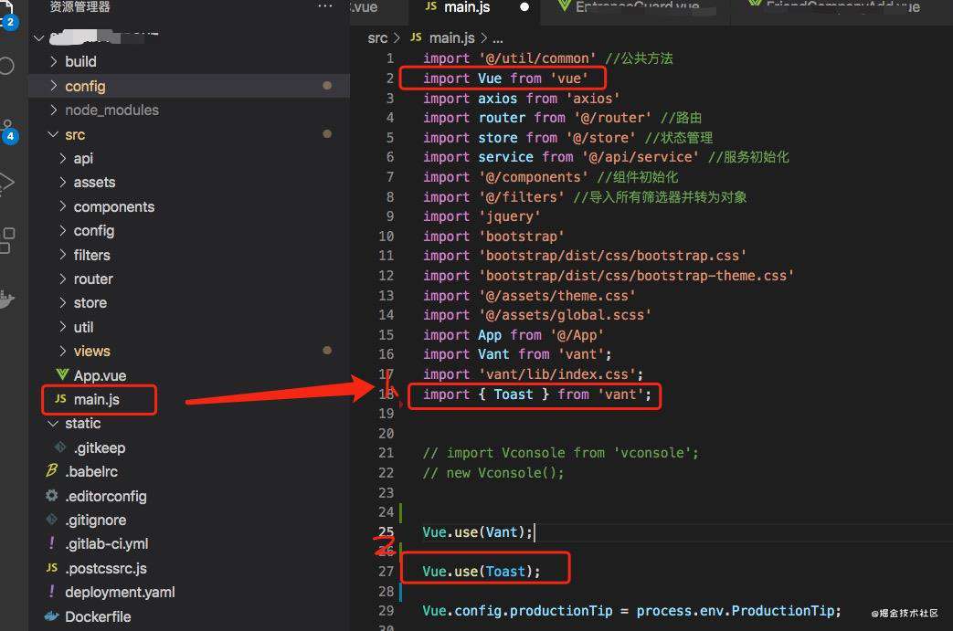The height and width of the screenshot is (631, 953).
Task: Expand the top-level config folder chevron
Action: [54, 86]
